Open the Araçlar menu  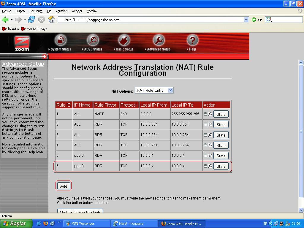point(77,11)
